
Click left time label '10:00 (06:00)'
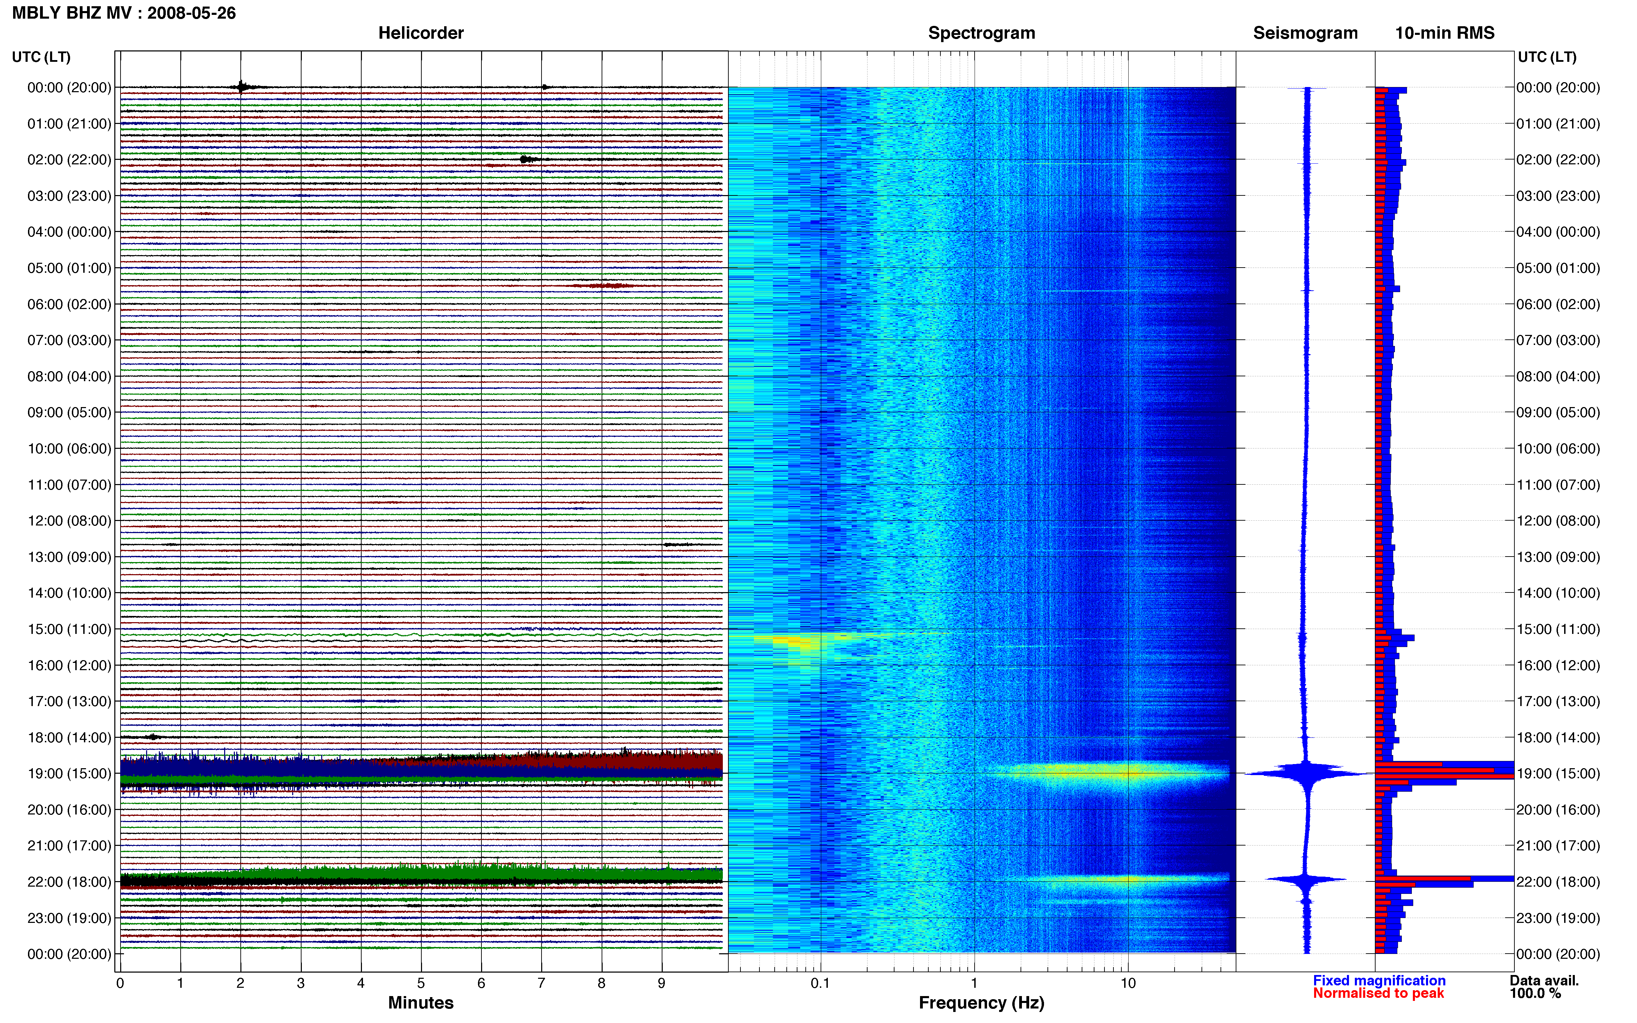[x=69, y=448]
